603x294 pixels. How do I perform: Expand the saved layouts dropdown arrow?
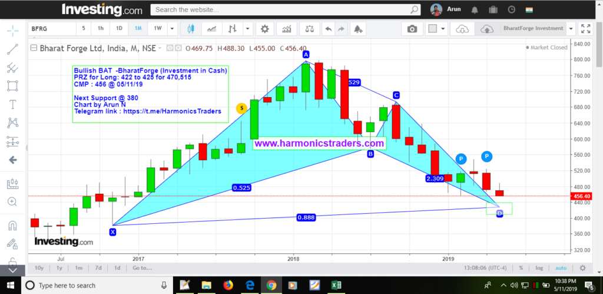[571, 29]
